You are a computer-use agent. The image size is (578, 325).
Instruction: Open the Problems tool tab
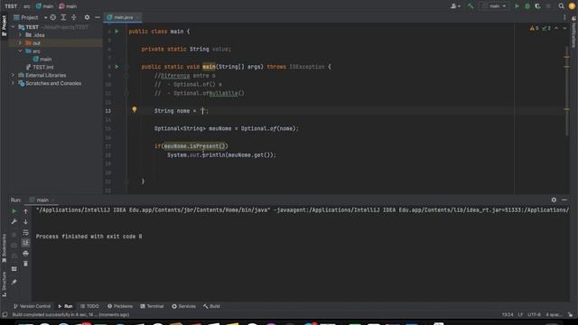coord(120,306)
